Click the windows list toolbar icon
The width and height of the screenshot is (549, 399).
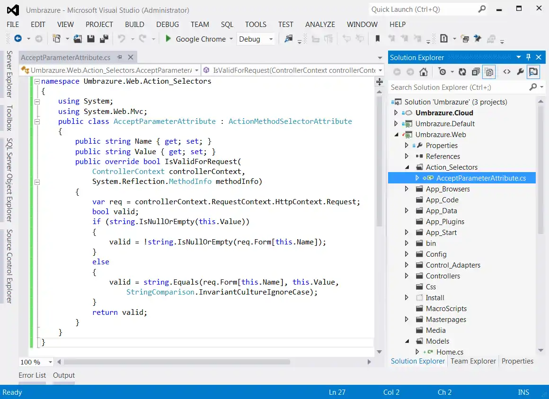pos(465,38)
